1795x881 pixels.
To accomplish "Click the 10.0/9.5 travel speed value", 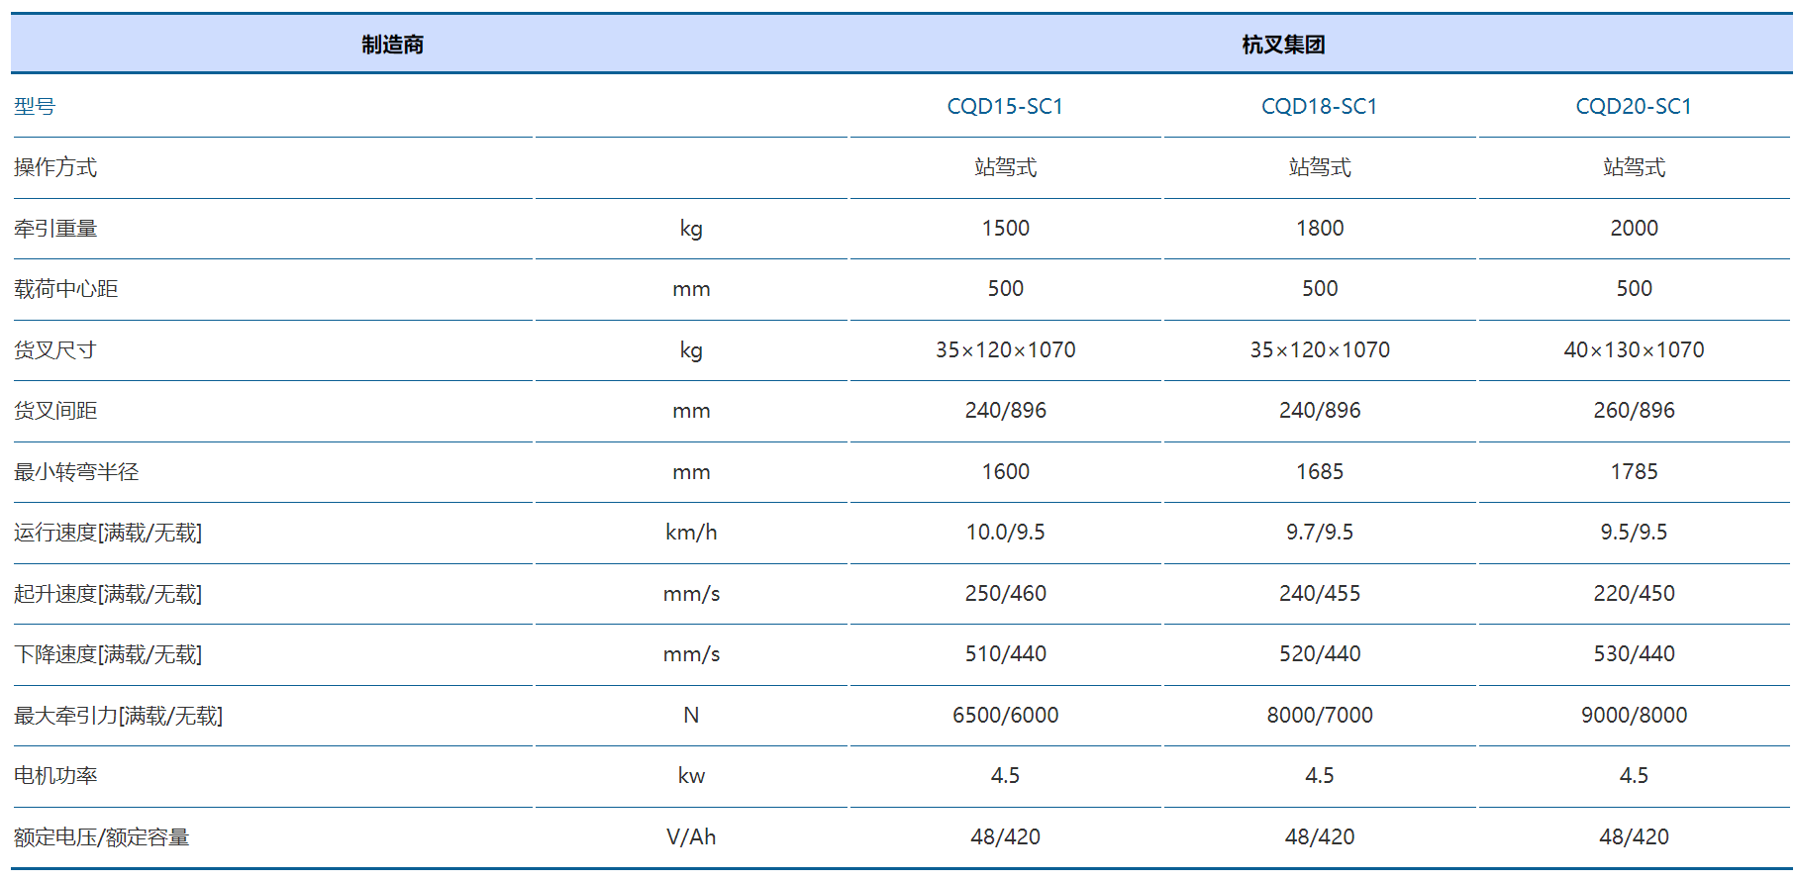I will 1005,533.
